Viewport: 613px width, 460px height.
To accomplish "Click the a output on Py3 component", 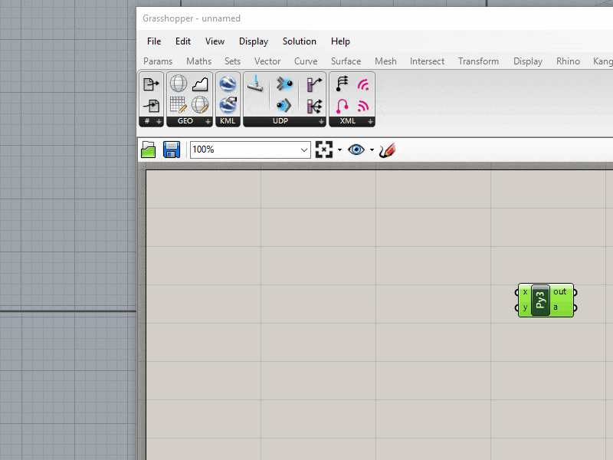I will point(556,307).
